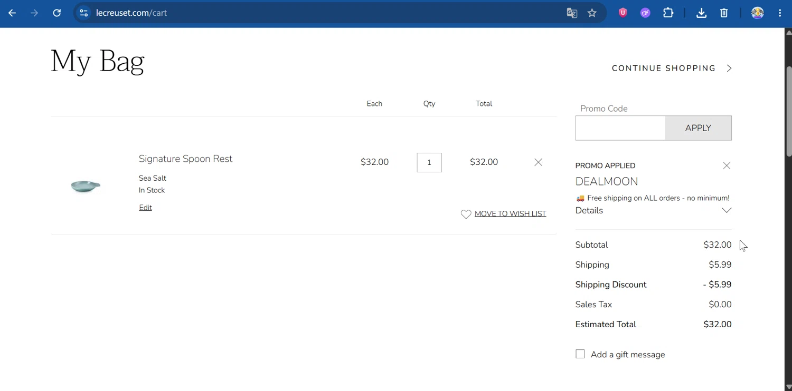
Task: Click the Estimated Total $32.00 value
Action: (x=718, y=325)
